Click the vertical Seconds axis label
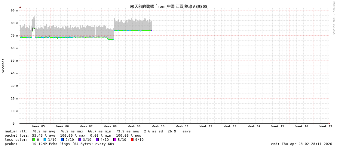The height and width of the screenshot is (148, 337). pos(3,66)
